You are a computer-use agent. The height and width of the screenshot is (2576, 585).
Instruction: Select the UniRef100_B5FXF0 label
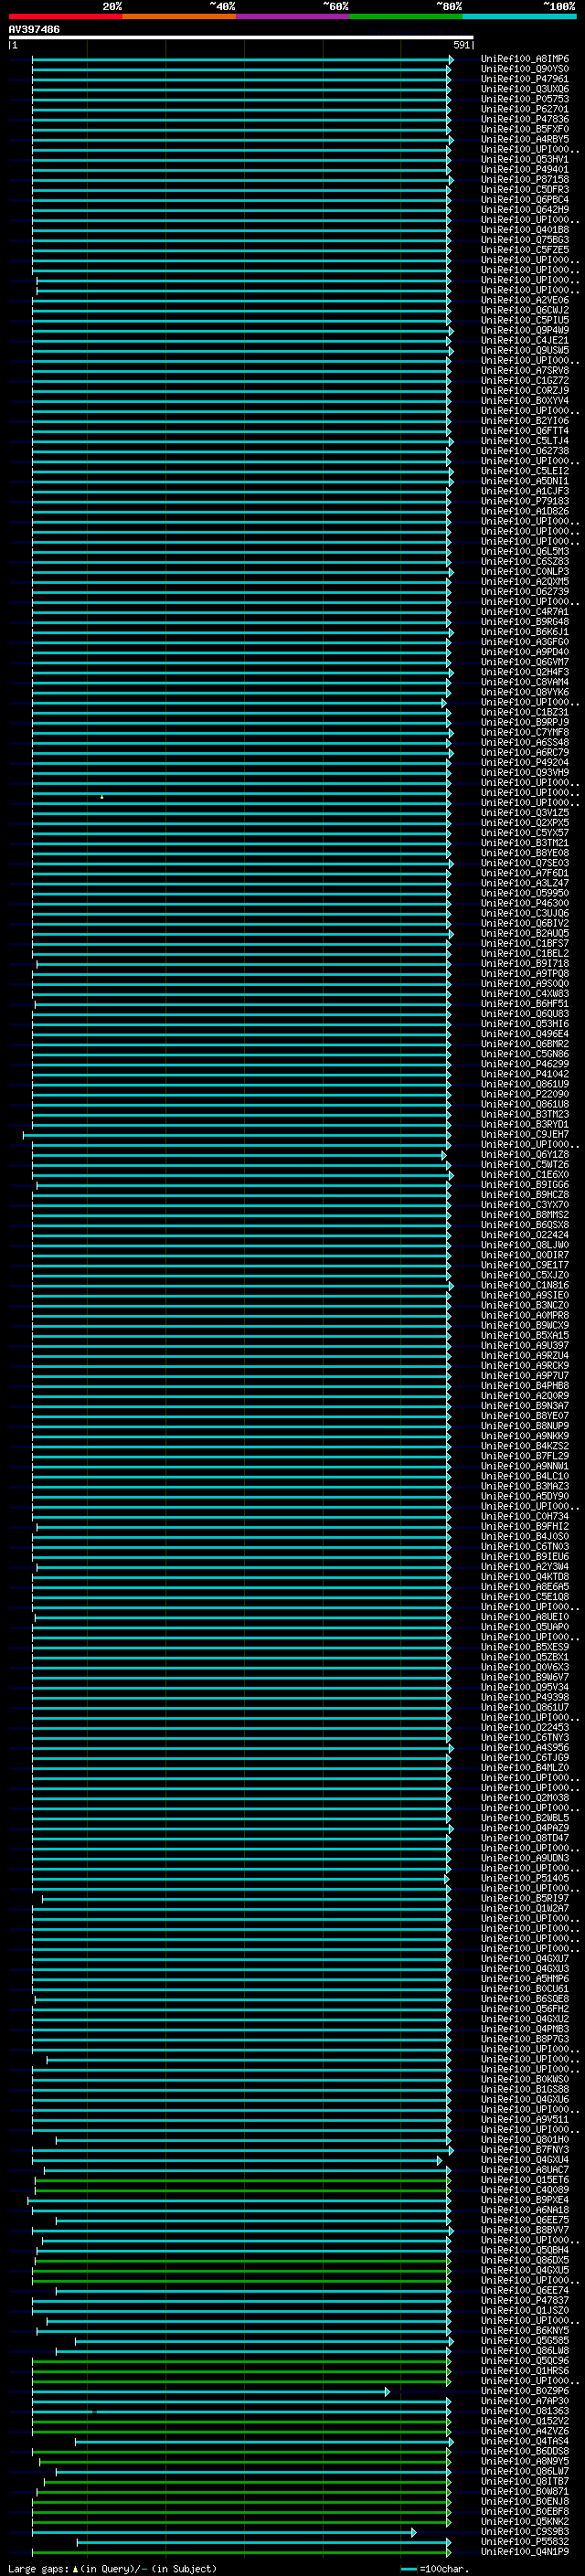coord(525,130)
